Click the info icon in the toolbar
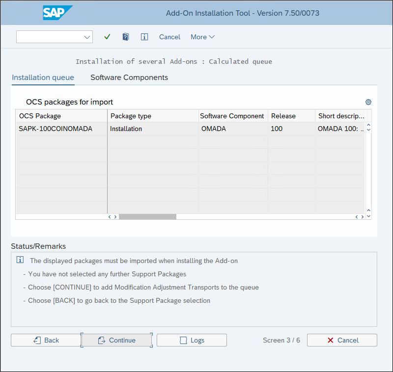The width and height of the screenshot is (393, 372). (144, 37)
